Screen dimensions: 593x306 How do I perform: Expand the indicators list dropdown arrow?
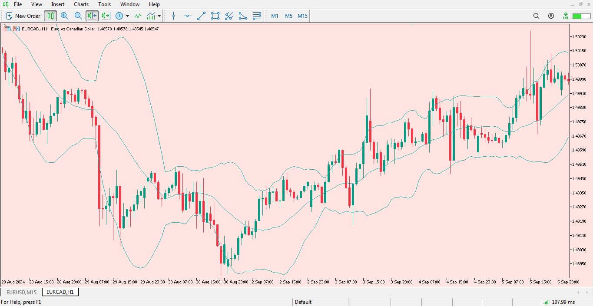(x=159, y=16)
